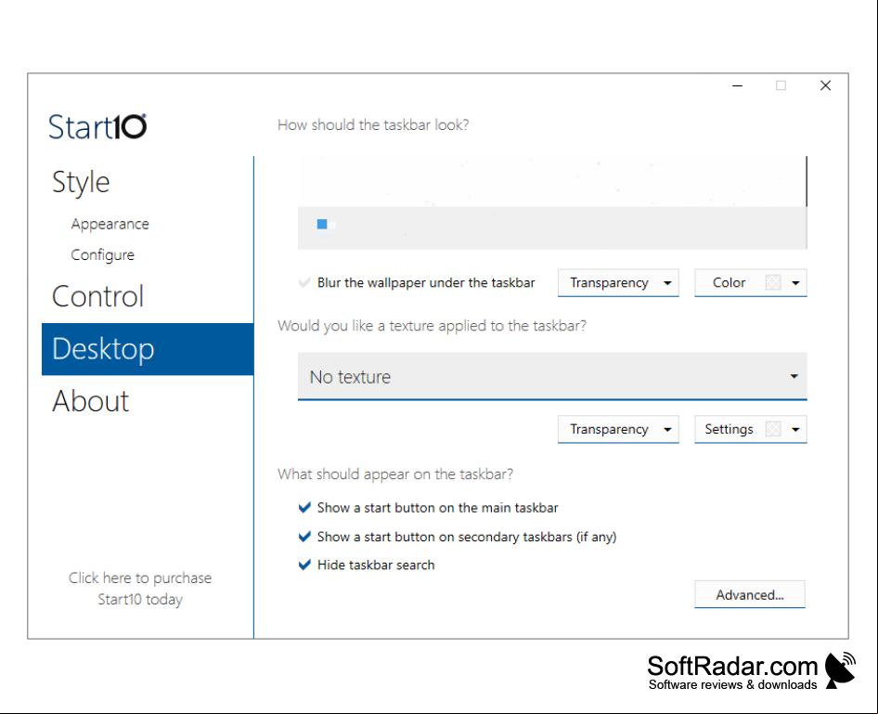Image resolution: width=878 pixels, height=714 pixels.
Task: Click the Advanced... button
Action: click(x=750, y=595)
